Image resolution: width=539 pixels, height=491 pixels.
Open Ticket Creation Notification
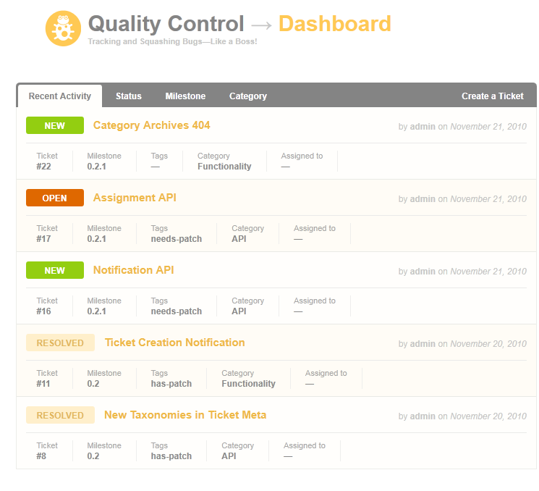tap(174, 343)
